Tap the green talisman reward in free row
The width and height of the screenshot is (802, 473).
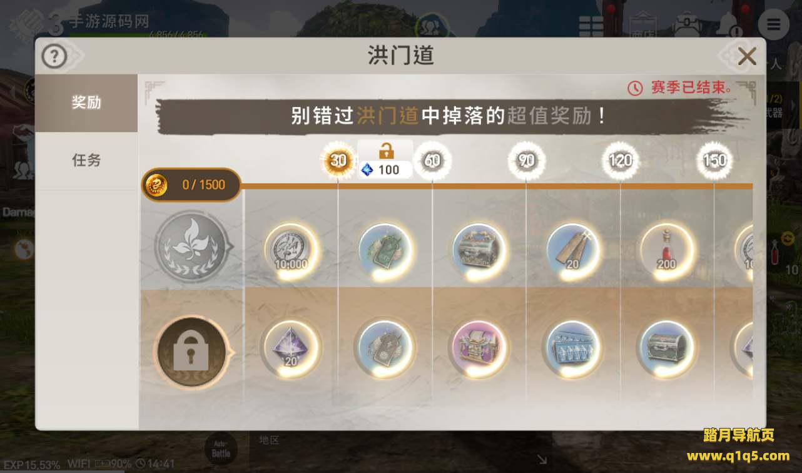tap(385, 252)
